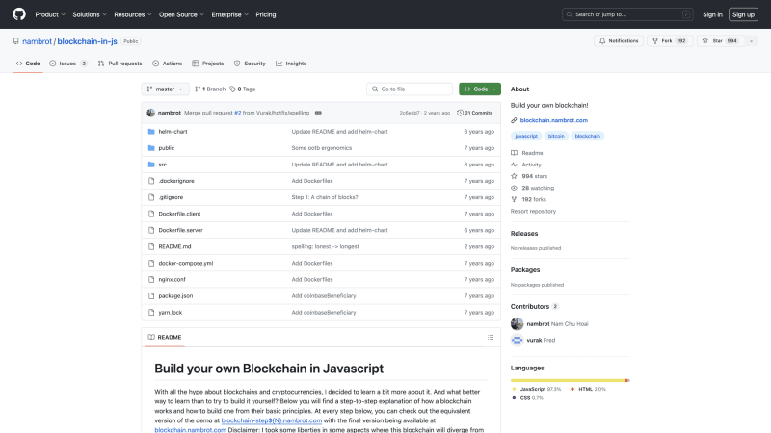The height and width of the screenshot is (433, 771).
Task: Switch to the Projects tab
Action: pyautogui.click(x=208, y=64)
